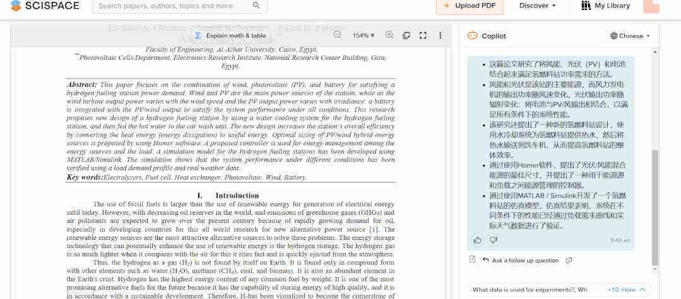This screenshot has height=299, width=681.
Task: Click the document icon below the answer
Action: pyautogui.click(x=473, y=259)
